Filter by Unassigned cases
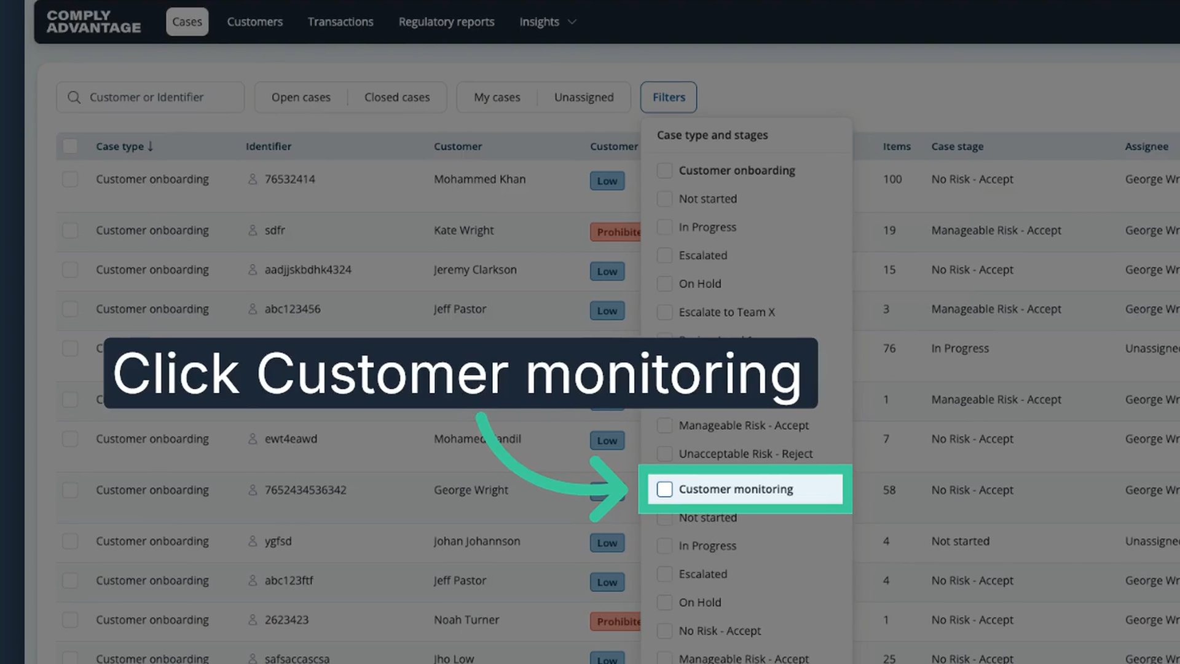 [x=584, y=97]
